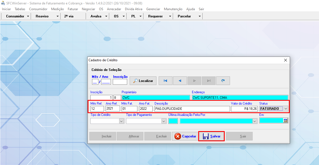Go to previous record arrow

click(180, 81)
